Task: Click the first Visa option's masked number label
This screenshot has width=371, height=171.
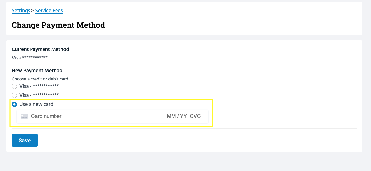Action: [39, 86]
